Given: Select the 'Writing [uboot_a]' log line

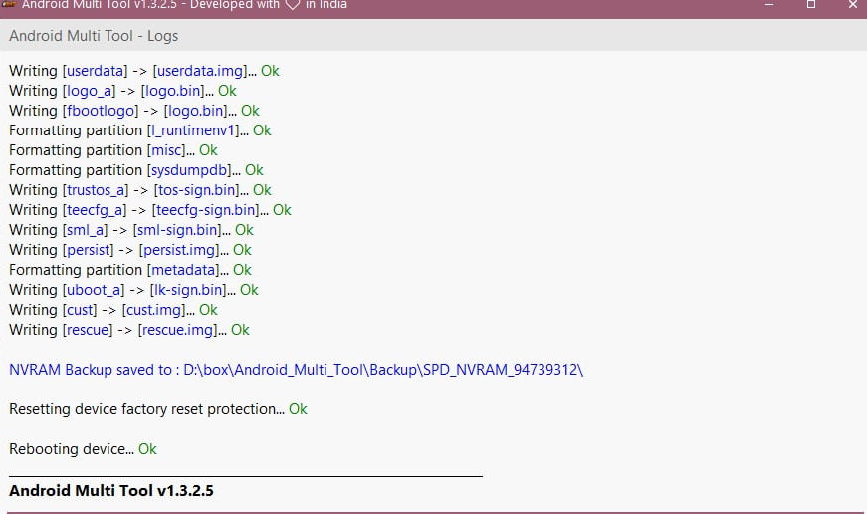Looking at the screenshot, I should [133, 290].
